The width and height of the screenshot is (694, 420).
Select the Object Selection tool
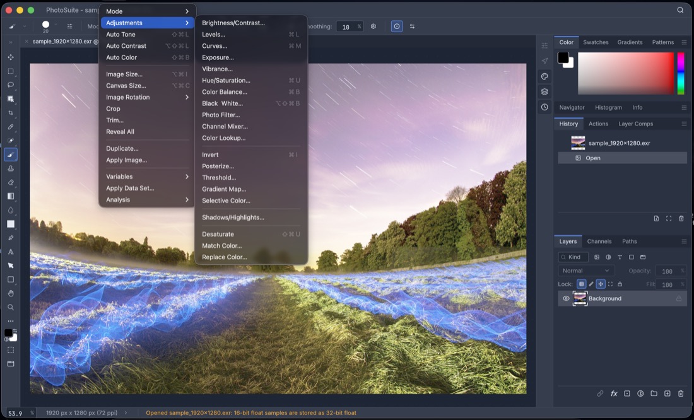coord(11,98)
